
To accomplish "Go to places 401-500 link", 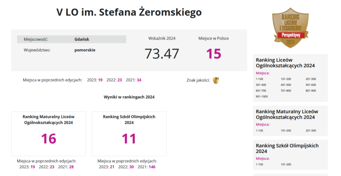I will coord(286,85).
